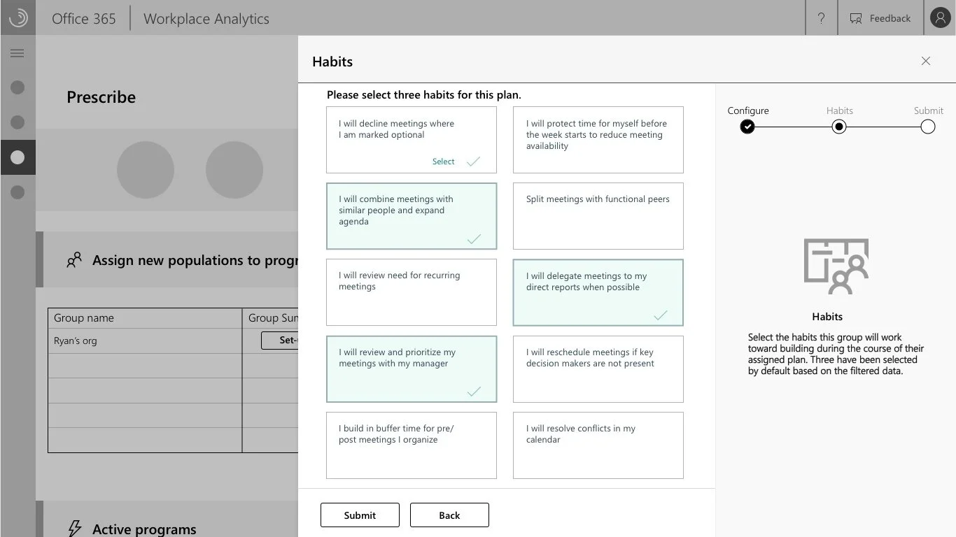
Task: Click the spiral logo icon in top-left corner
Action: (17, 17)
